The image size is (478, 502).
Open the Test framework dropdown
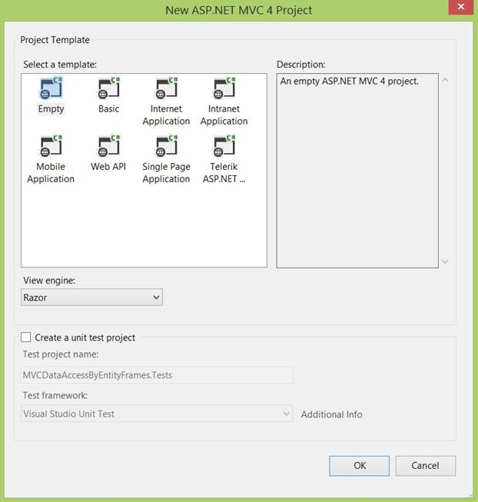(x=157, y=414)
